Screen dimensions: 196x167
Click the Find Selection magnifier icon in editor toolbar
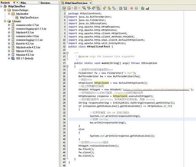84,8
